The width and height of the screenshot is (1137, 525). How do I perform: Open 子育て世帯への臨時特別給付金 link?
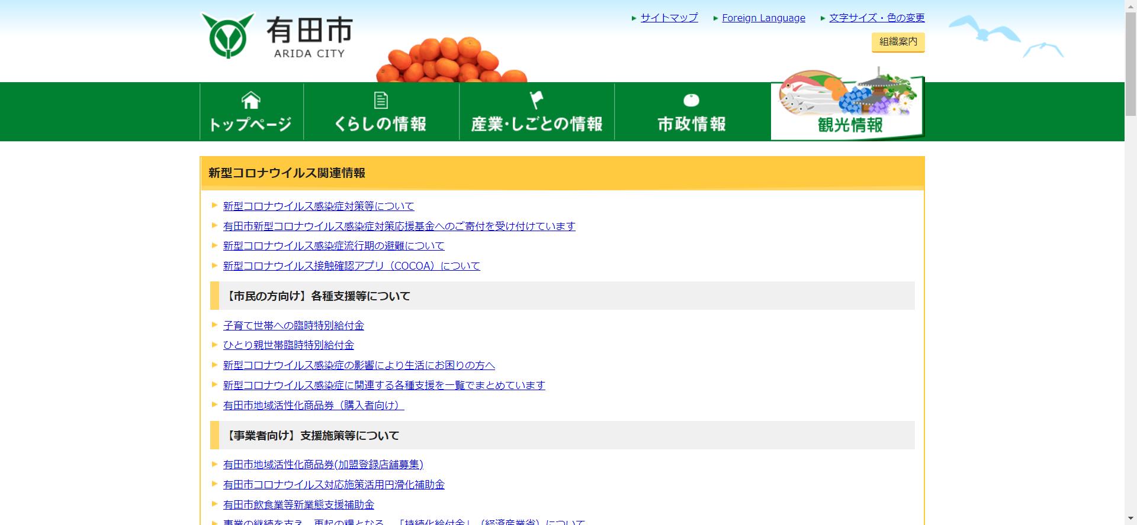click(x=293, y=326)
